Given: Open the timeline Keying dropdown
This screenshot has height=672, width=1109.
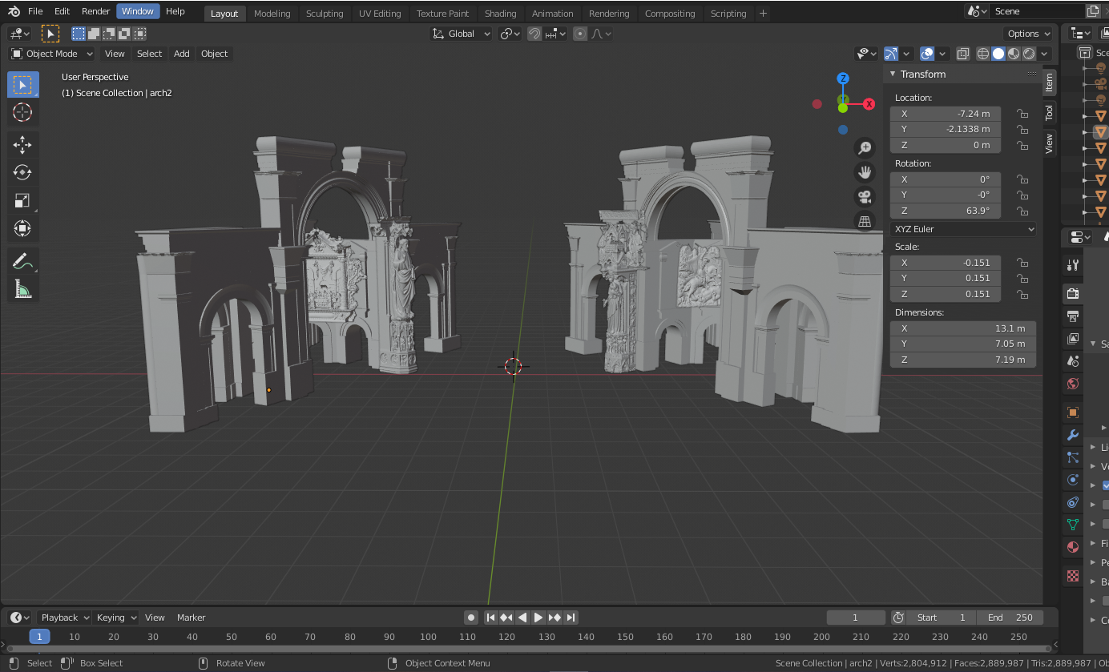Looking at the screenshot, I should 117,618.
